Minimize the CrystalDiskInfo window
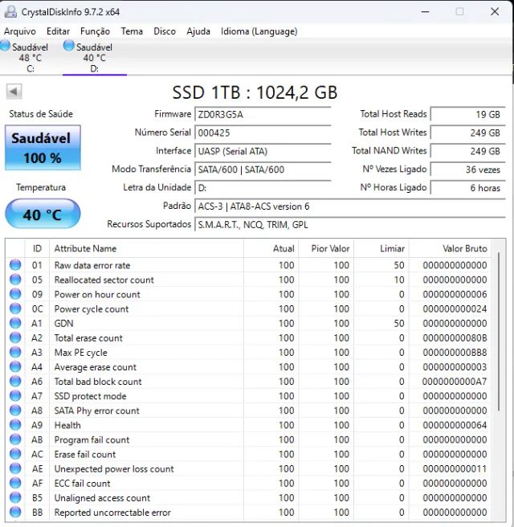The height and width of the screenshot is (527, 514). coord(426,12)
